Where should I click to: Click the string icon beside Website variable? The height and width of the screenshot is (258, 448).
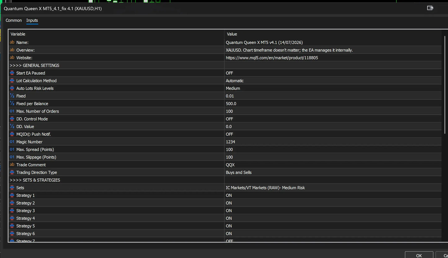12,57
